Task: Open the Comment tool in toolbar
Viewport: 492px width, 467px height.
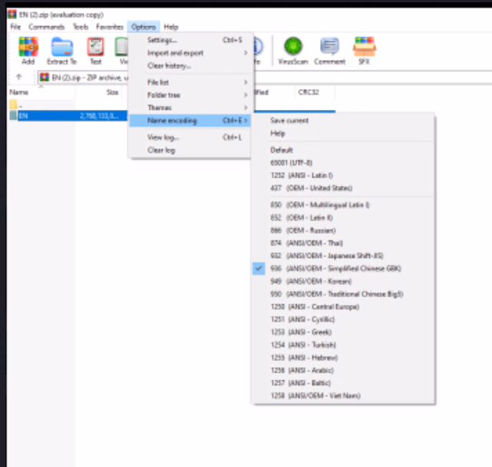Action: tap(329, 50)
